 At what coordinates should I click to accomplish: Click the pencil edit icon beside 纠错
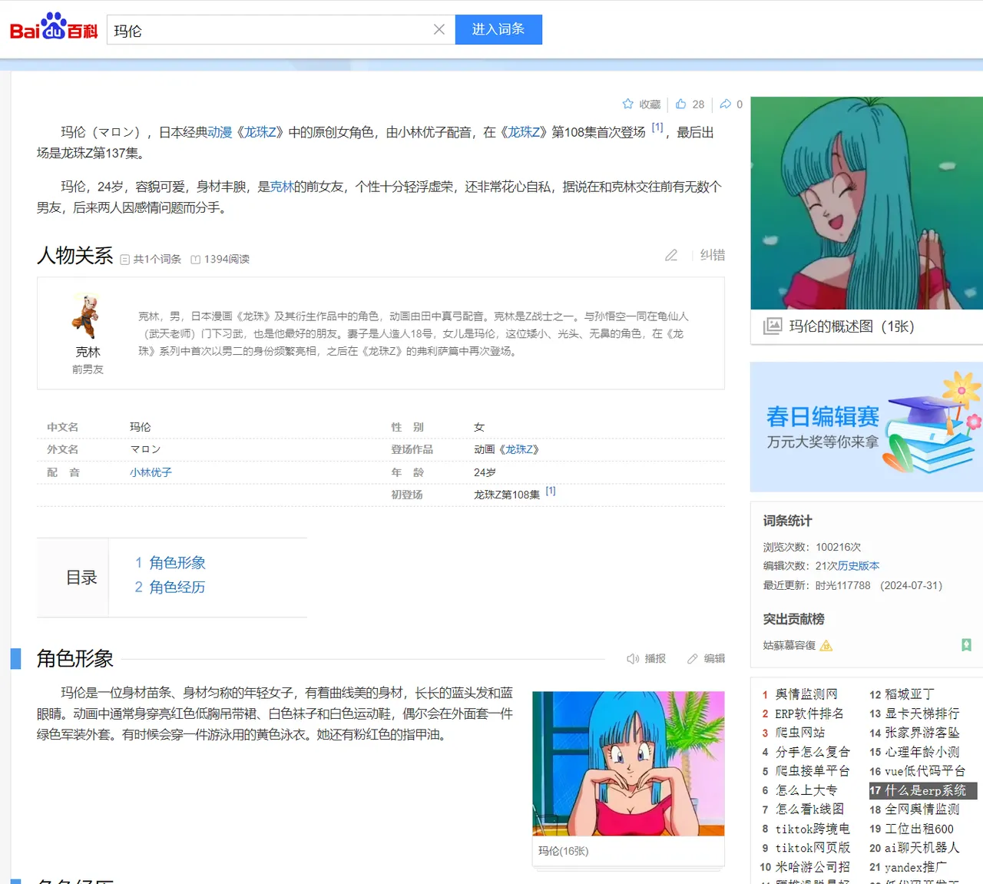pyautogui.click(x=671, y=255)
